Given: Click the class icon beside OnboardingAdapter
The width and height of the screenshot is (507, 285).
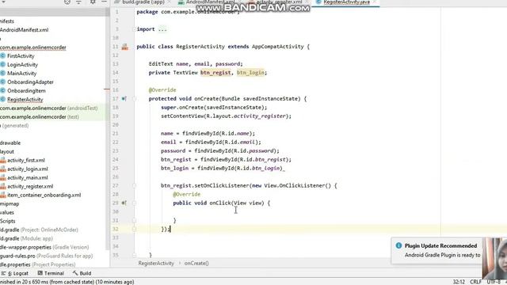Looking at the screenshot, I should [x=3, y=82].
